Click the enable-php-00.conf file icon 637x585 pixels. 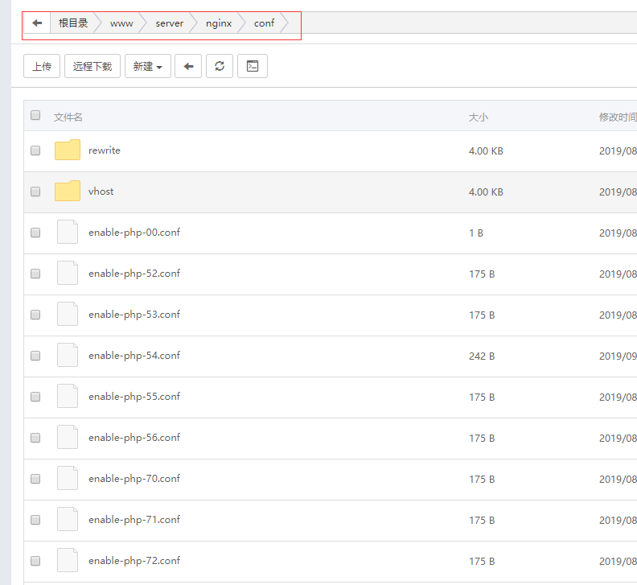pos(68,233)
